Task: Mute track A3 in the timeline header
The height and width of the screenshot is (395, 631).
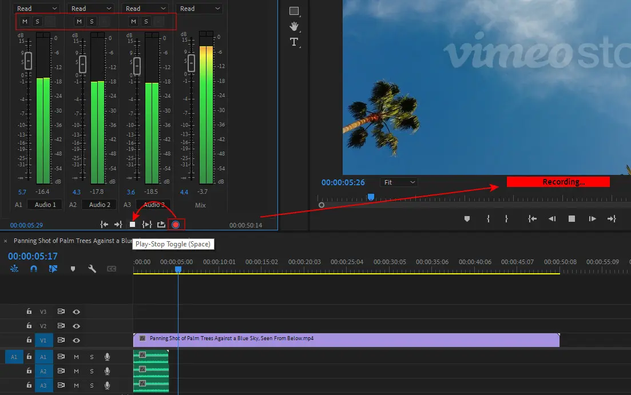Action: 76,385
